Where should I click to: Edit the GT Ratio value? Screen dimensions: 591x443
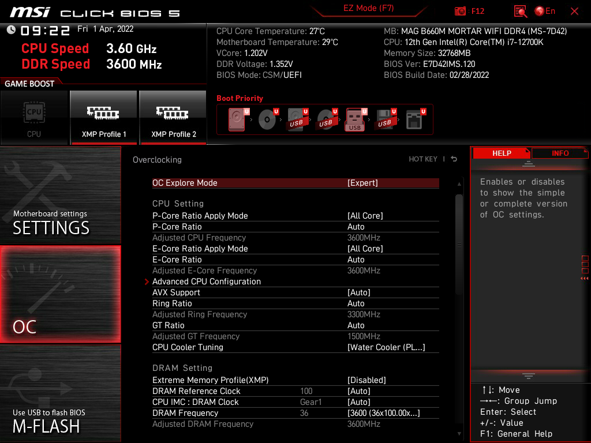pyautogui.click(x=295, y=325)
